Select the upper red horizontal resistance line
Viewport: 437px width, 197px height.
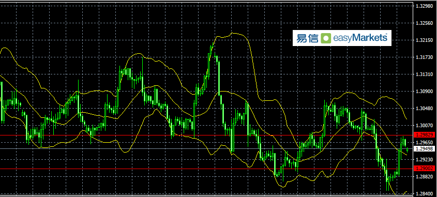[x=206, y=135]
